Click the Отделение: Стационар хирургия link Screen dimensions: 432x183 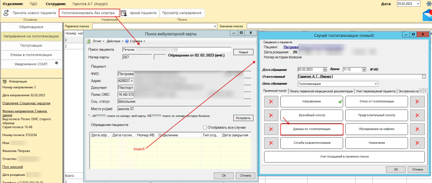(x=27, y=103)
